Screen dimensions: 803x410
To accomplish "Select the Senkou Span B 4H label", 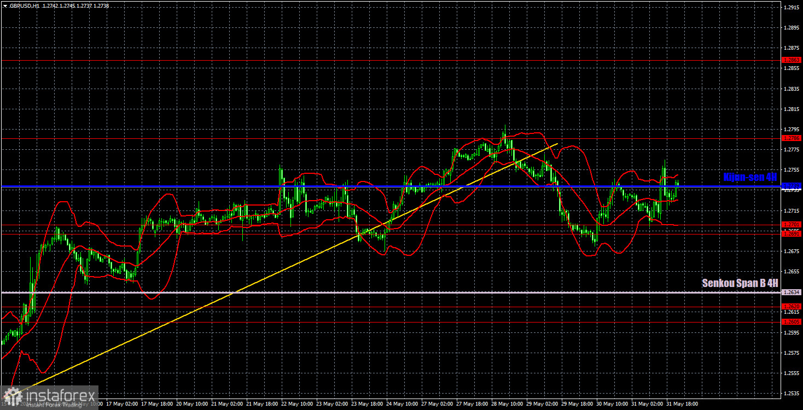I will coord(740,283).
